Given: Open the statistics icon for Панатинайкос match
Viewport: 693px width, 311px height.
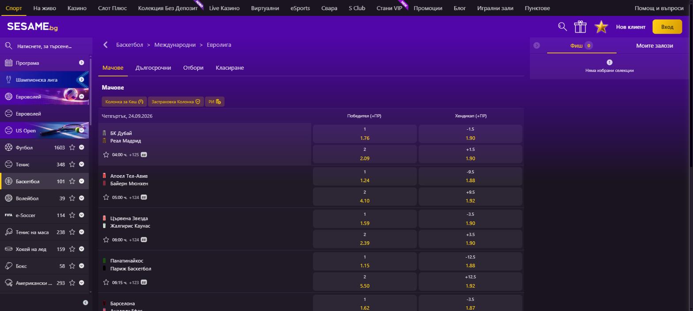Looking at the screenshot, I should pos(144,282).
